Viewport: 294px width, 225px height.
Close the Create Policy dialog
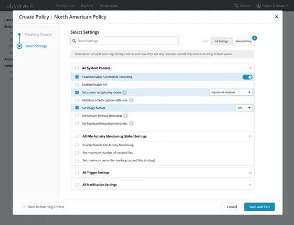276,17
